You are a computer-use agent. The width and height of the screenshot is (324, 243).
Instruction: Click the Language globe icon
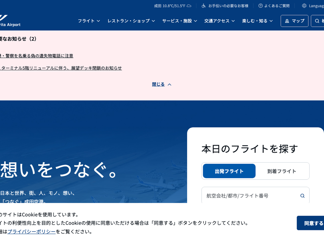[x=304, y=6]
